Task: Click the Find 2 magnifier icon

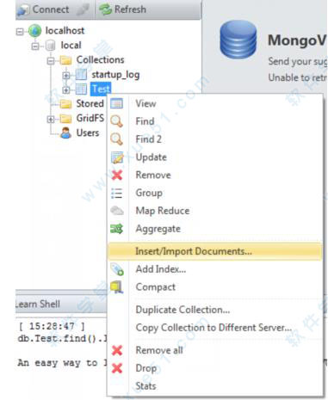Action: click(x=117, y=139)
